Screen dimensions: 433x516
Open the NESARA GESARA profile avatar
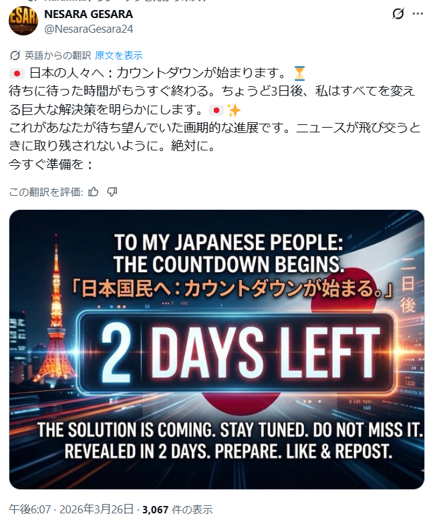pyautogui.click(x=23, y=21)
